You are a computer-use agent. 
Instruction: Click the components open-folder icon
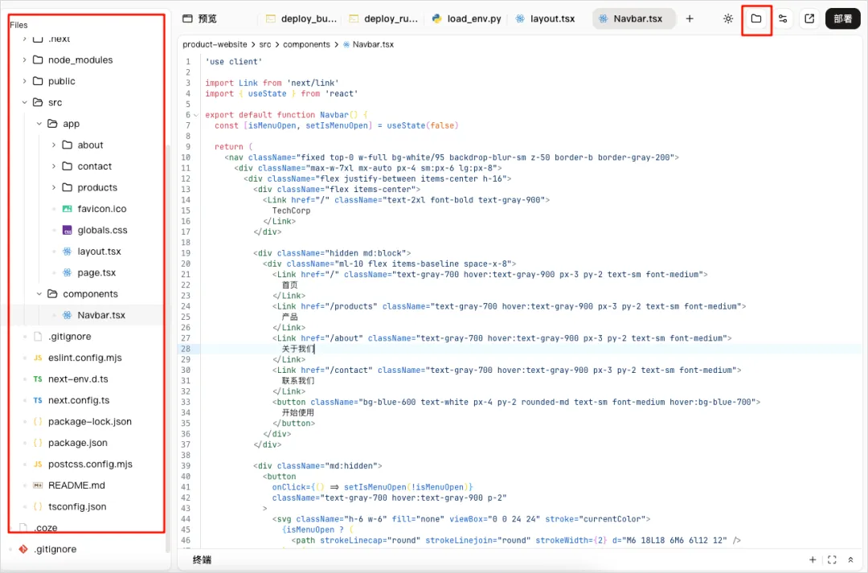pos(52,294)
